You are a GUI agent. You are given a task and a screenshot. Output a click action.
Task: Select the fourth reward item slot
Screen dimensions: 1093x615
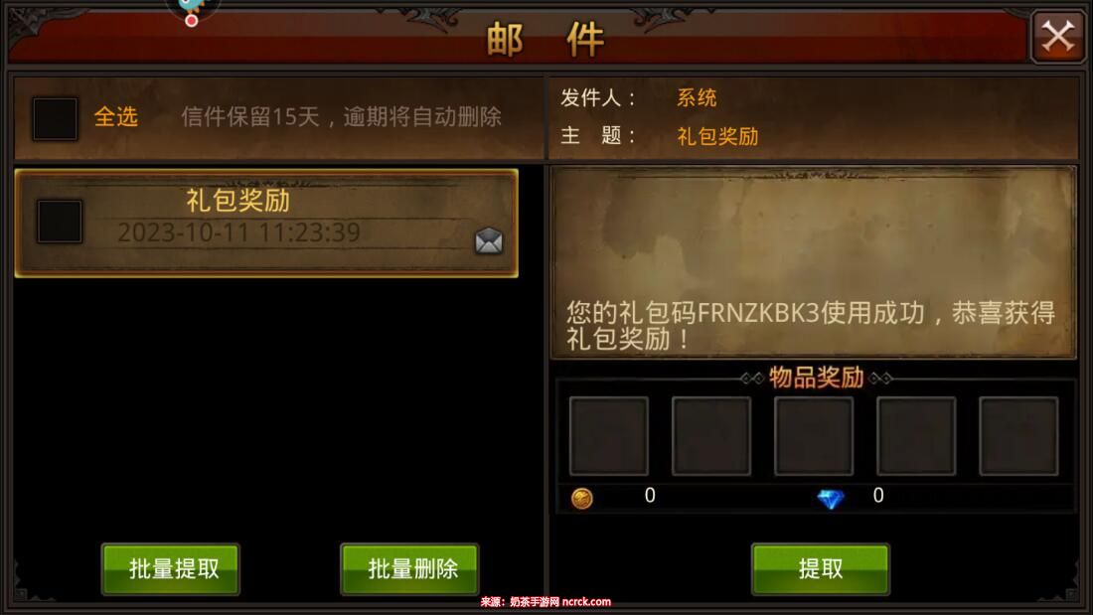(916, 436)
